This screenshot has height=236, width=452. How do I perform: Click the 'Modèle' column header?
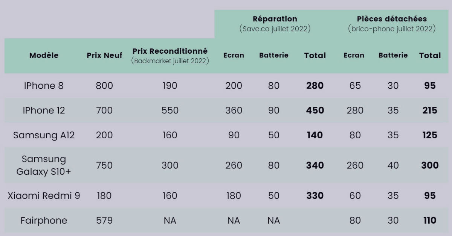point(44,55)
